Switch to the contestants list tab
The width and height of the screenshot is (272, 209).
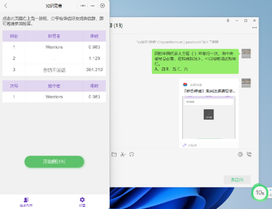[26, 202]
